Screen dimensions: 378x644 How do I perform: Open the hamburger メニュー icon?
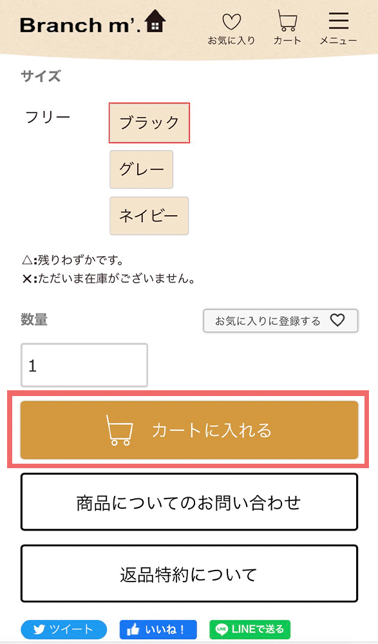[337, 21]
